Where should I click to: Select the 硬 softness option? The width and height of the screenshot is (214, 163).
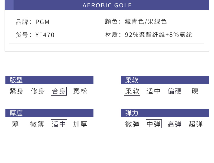(x=195, y=91)
